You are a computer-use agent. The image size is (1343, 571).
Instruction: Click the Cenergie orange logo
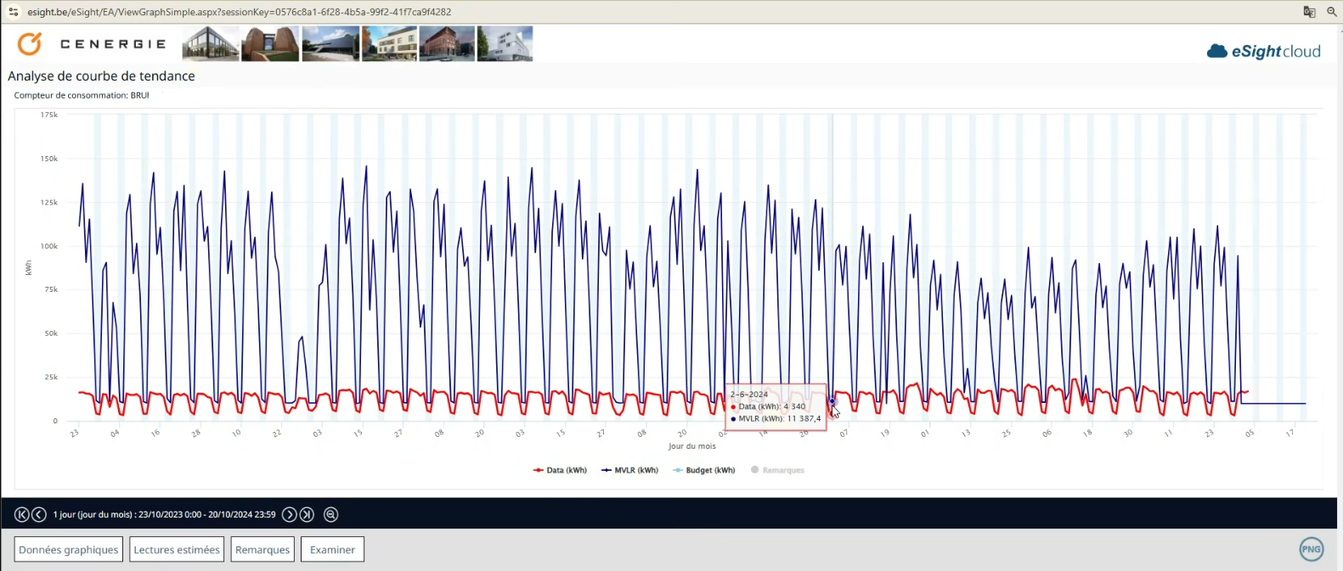[30, 43]
